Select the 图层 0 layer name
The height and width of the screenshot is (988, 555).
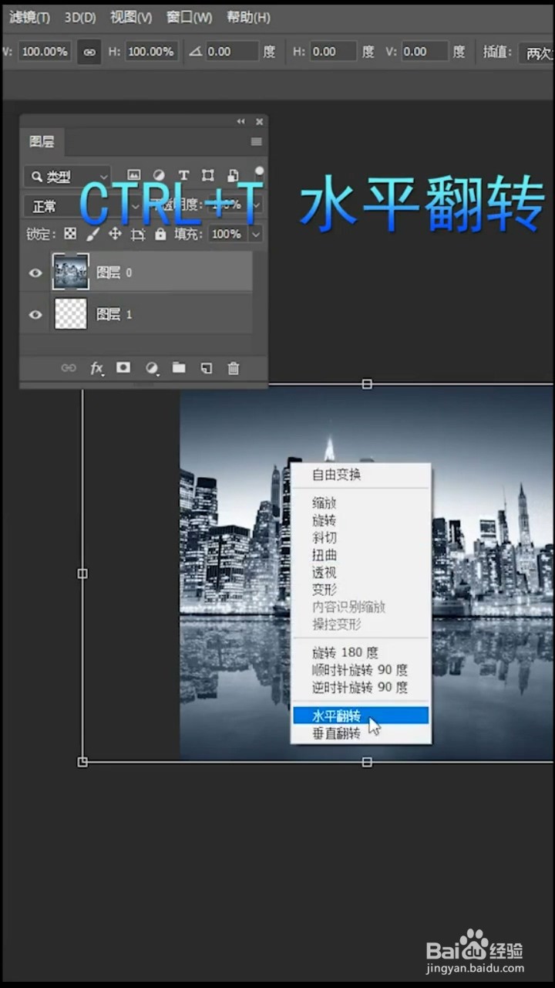click(x=113, y=272)
